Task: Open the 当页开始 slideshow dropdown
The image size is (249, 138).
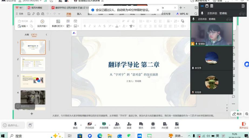Action: 47,26
